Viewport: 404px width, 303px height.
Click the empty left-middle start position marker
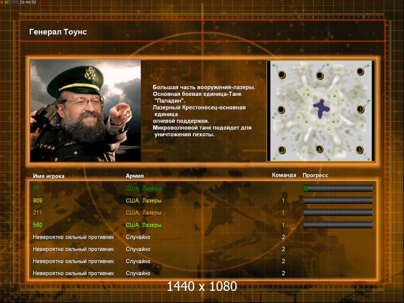tap(282, 110)
